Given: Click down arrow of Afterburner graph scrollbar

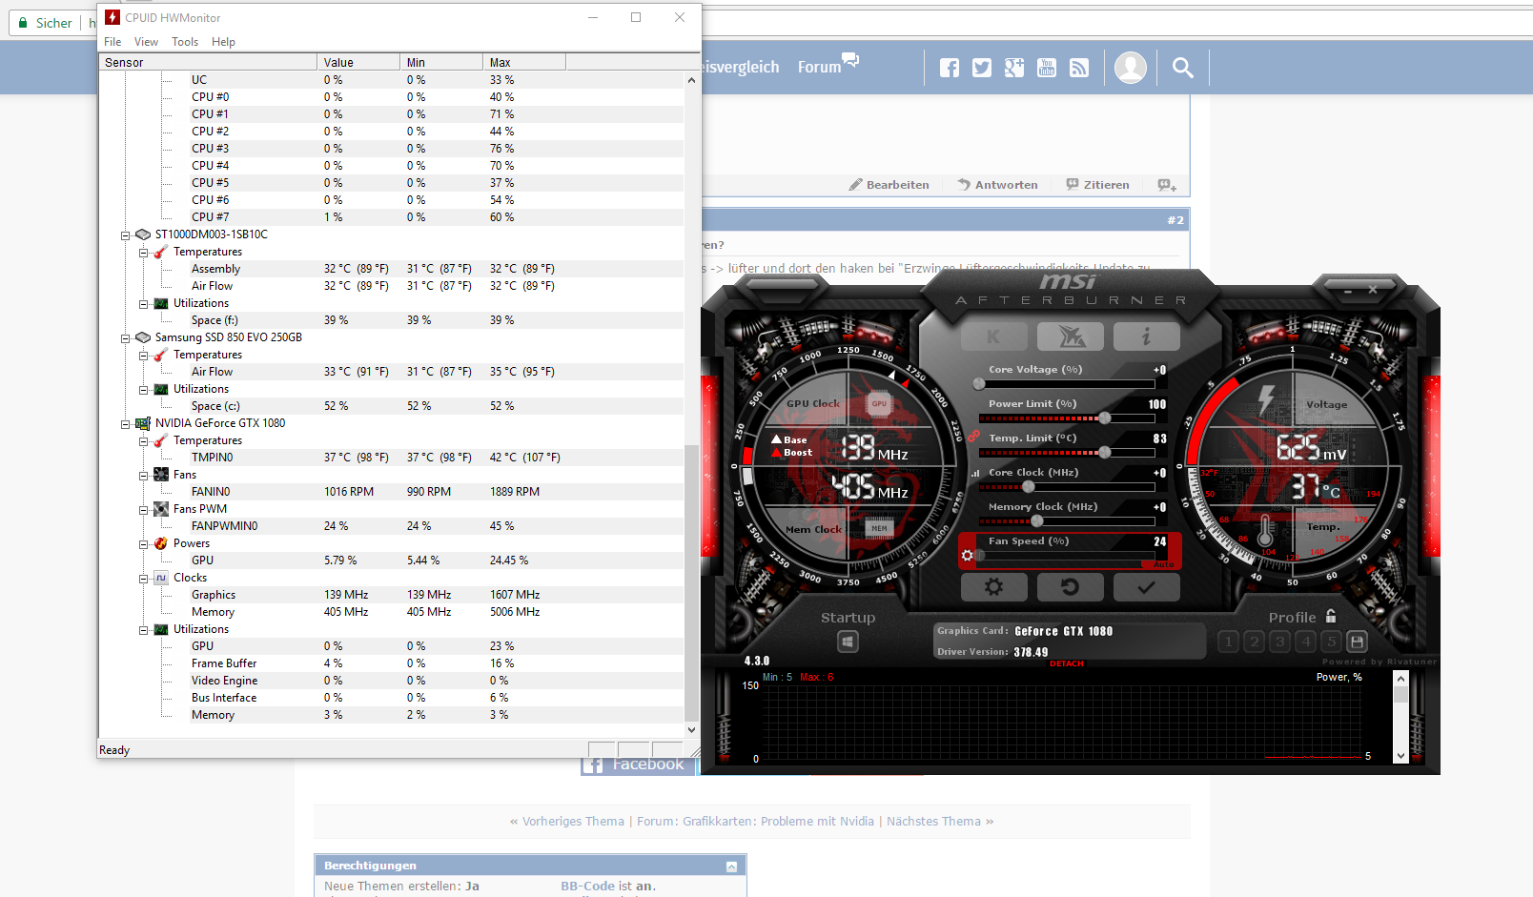Looking at the screenshot, I should (x=1400, y=756).
